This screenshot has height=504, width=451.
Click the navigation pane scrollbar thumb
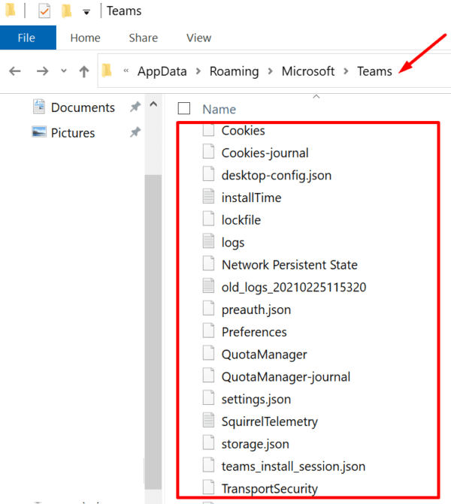(x=153, y=332)
